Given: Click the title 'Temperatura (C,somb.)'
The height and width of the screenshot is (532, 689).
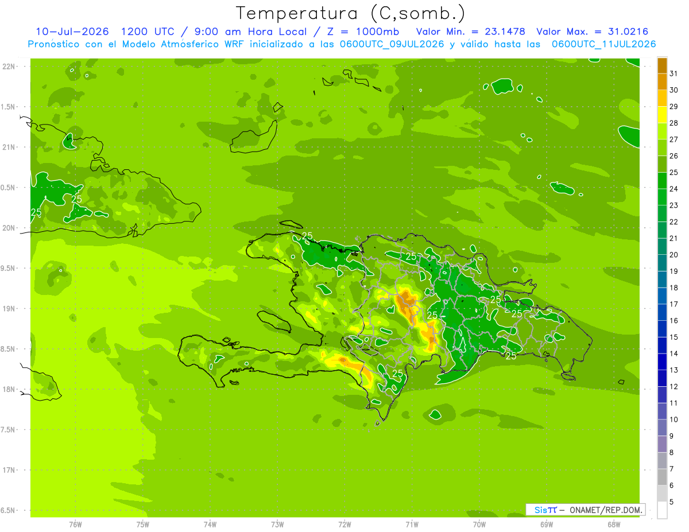Looking at the screenshot, I should pyautogui.click(x=351, y=14).
